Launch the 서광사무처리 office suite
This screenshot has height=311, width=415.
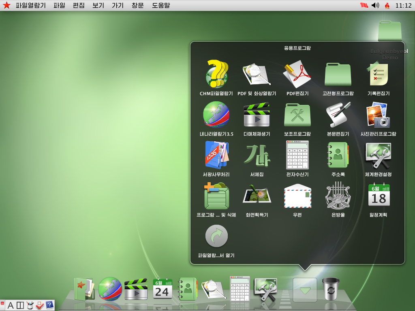[216, 155]
